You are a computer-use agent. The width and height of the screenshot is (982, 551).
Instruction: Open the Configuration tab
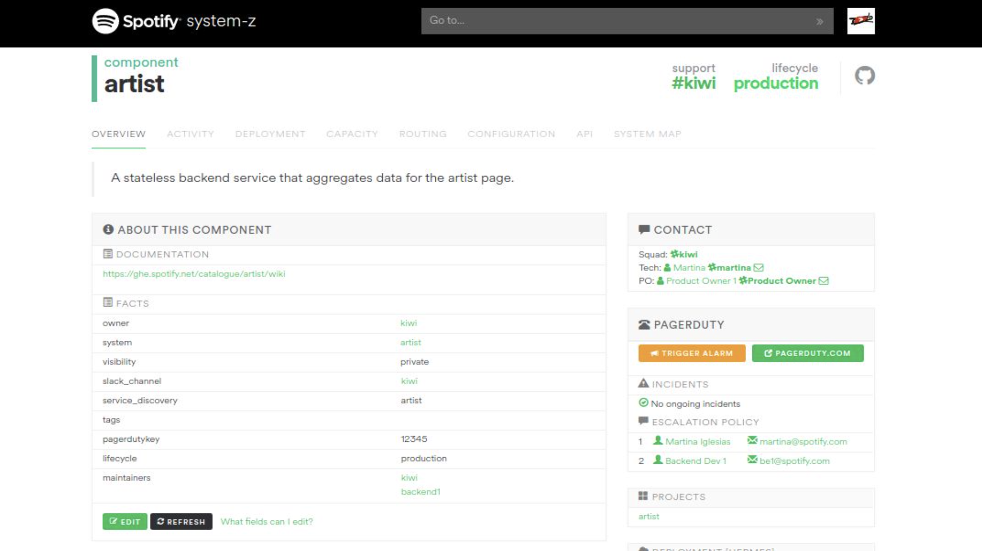(x=511, y=134)
